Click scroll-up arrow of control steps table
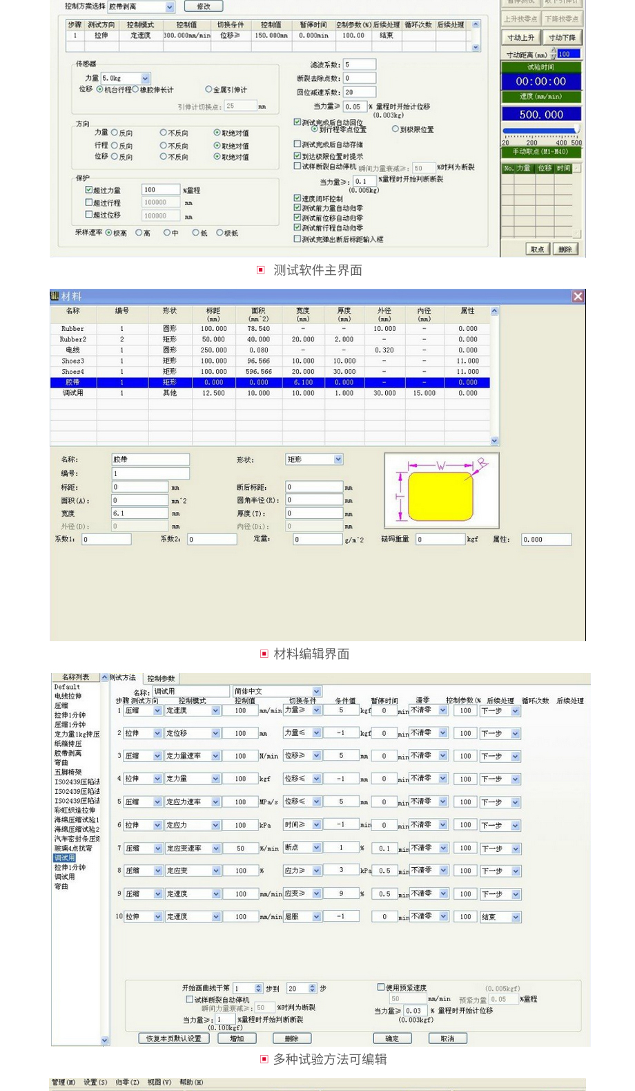The width and height of the screenshot is (635, 1091). click(x=476, y=24)
